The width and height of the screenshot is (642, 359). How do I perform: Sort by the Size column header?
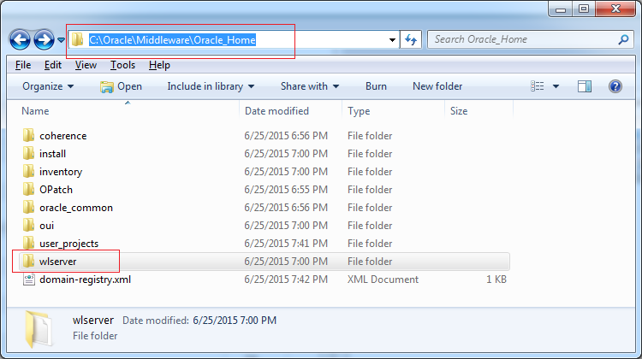point(459,111)
